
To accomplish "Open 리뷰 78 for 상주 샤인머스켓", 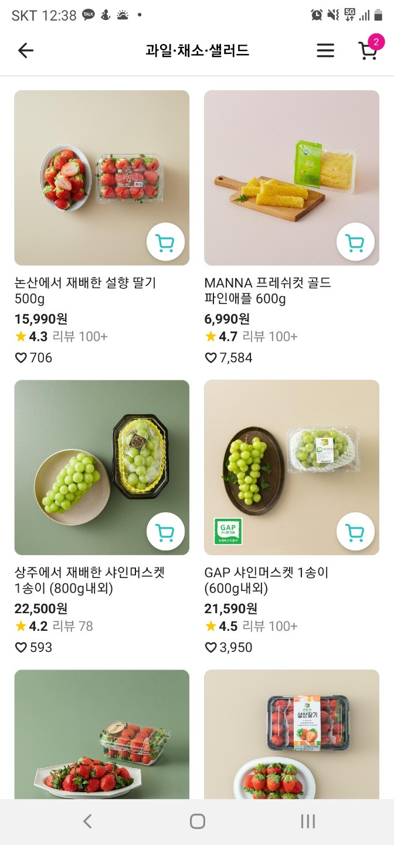I will [x=72, y=626].
